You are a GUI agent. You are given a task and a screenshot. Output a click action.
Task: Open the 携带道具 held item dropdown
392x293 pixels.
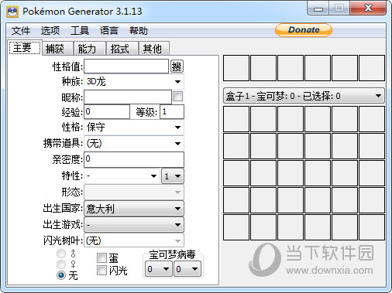click(x=134, y=144)
